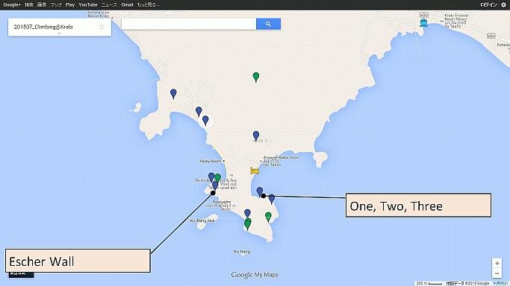
Task: Open YouTube from the top bar
Action: pyautogui.click(x=88, y=5)
